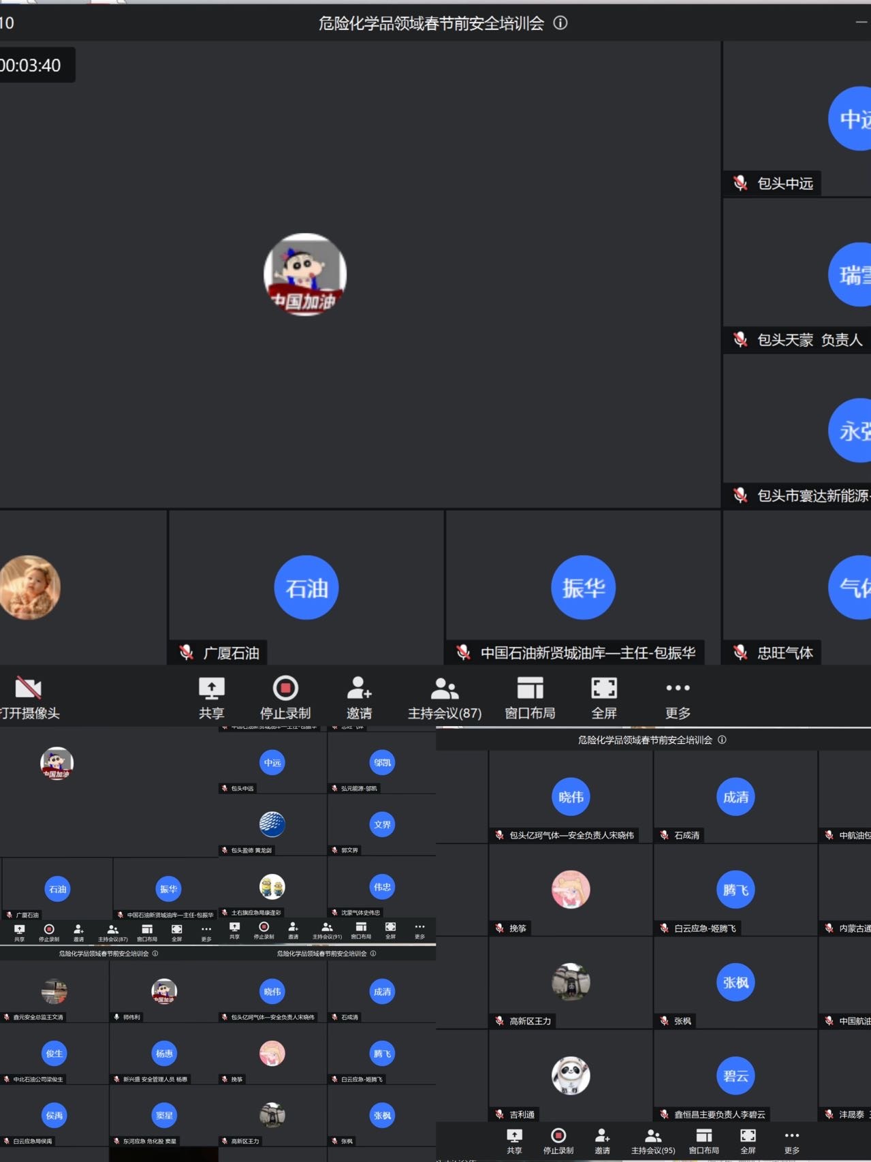This screenshot has height=1162, width=871.
Task: Select the panda avatar of 吉利通
Action: point(571,1075)
